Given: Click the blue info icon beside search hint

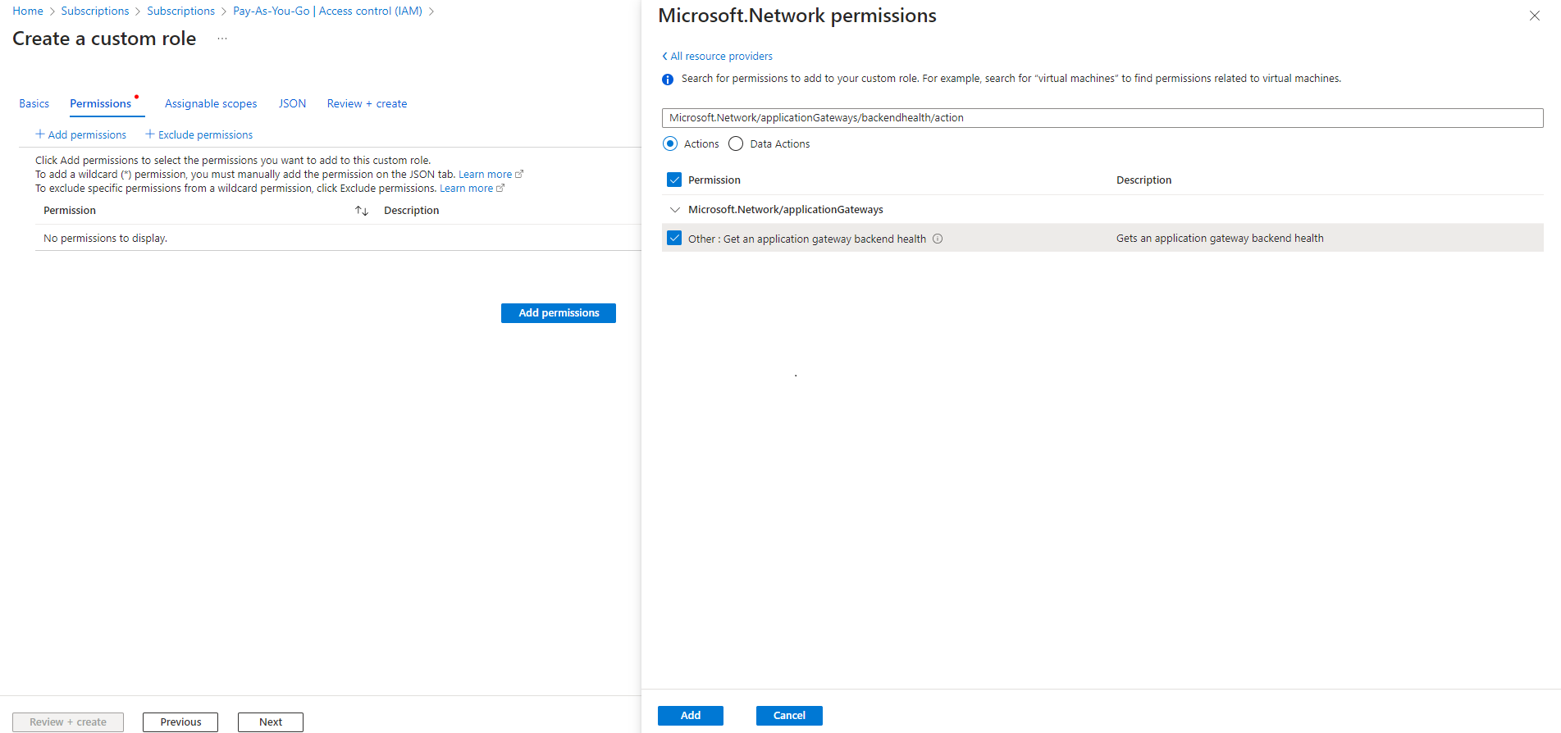Looking at the screenshot, I should tap(668, 80).
